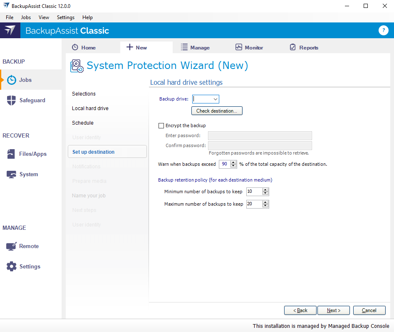Click the Prepare media step label

point(89,181)
